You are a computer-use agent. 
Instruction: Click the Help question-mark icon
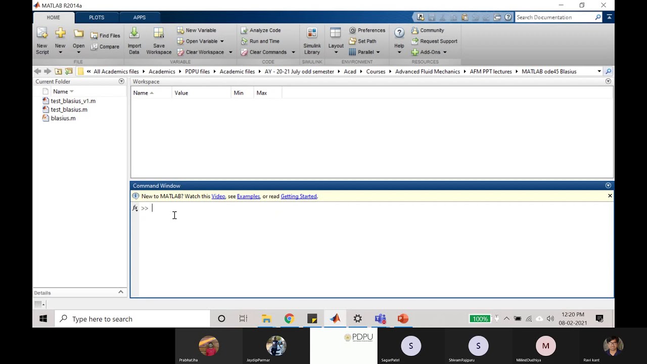[x=399, y=33]
